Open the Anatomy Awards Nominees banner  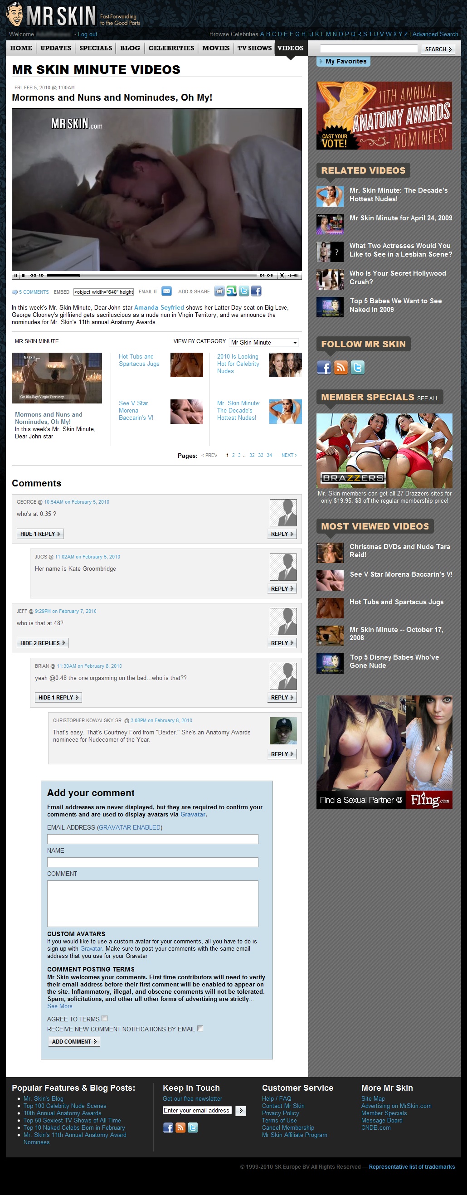coord(384,116)
